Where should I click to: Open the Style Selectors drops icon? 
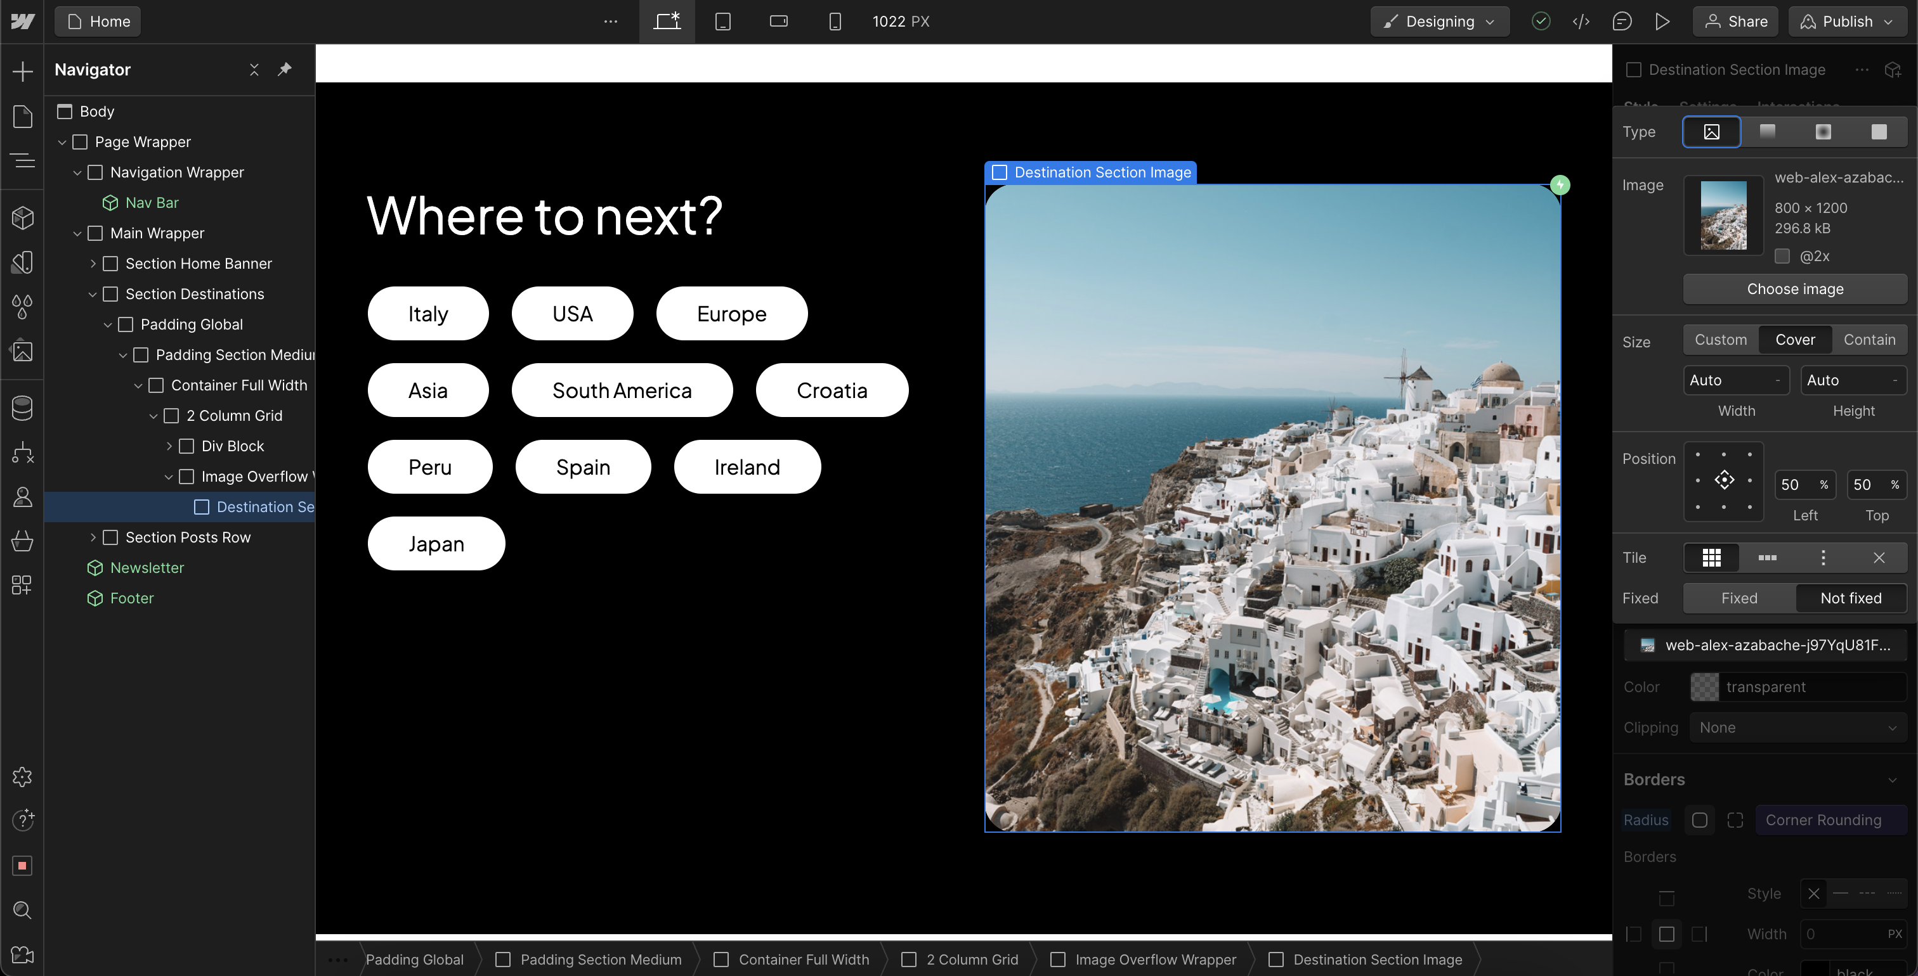(22, 307)
